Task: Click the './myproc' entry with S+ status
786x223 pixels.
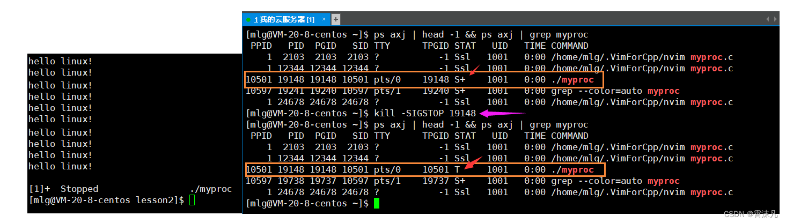Action: pos(573,80)
